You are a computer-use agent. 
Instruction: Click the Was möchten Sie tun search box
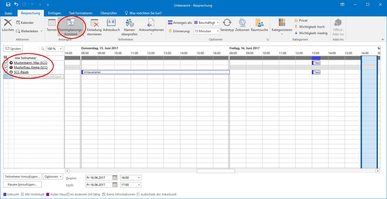143,13
